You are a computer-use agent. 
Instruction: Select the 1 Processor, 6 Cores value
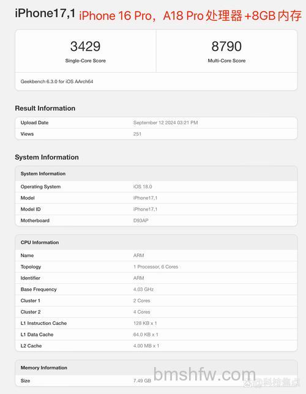(x=155, y=267)
